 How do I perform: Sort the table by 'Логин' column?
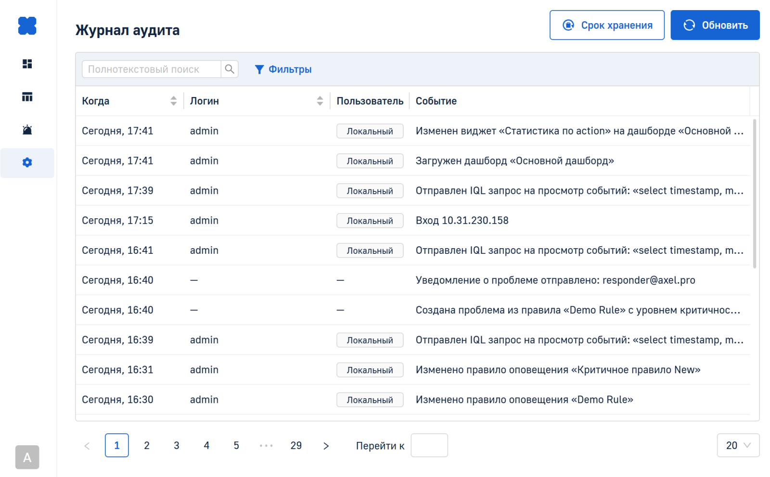(320, 101)
